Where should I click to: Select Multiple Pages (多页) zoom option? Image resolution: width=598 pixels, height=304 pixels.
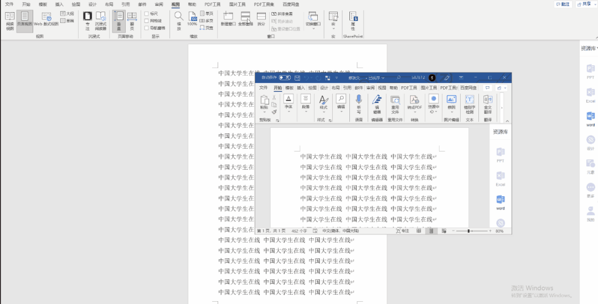coord(207,20)
